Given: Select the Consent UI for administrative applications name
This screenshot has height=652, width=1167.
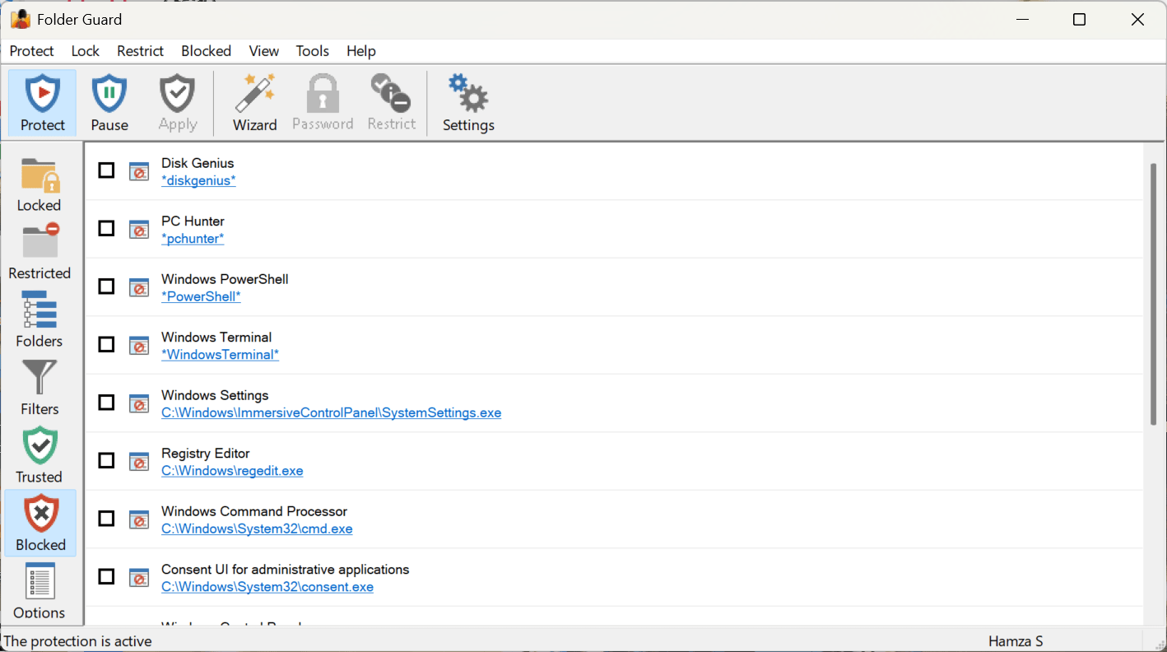Looking at the screenshot, I should (x=286, y=570).
